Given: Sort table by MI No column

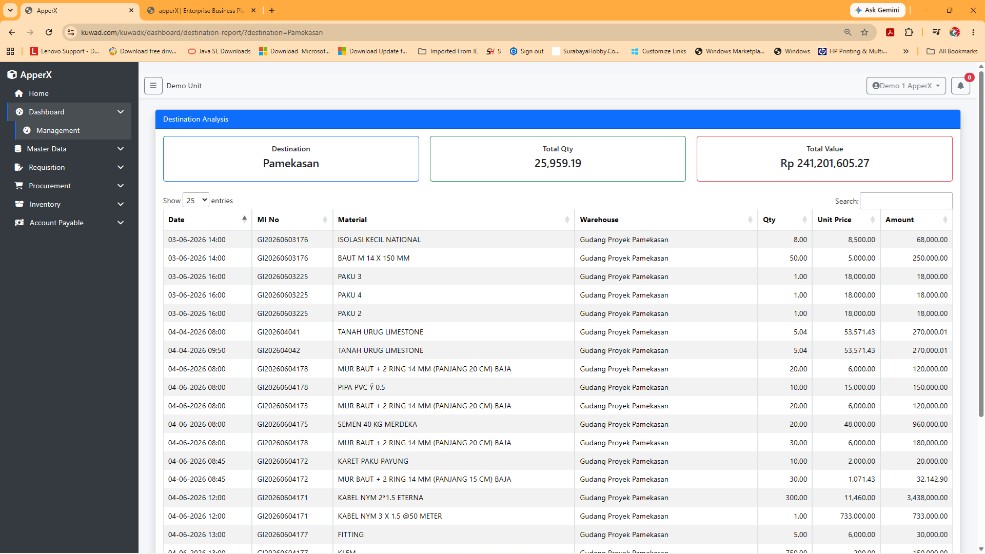Looking at the screenshot, I should coord(292,220).
